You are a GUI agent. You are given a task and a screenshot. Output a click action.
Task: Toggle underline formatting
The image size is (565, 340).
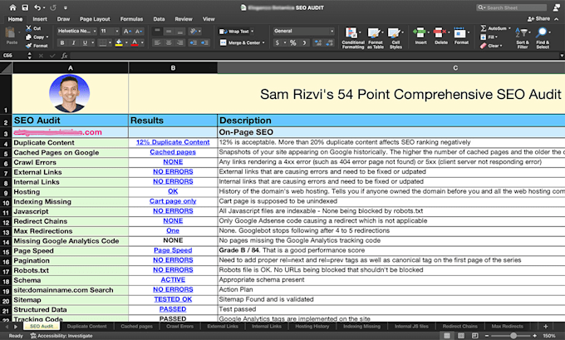point(85,43)
